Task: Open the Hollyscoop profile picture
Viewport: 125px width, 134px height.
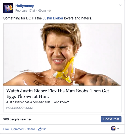Action: point(8,8)
